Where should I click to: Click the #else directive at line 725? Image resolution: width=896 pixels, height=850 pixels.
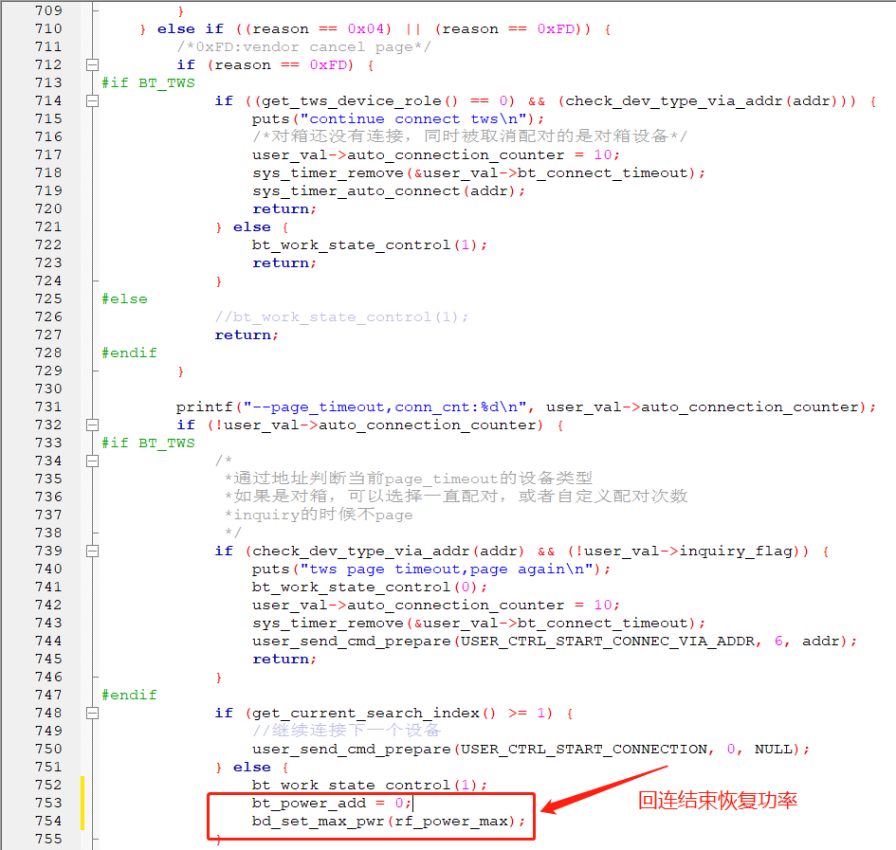coord(124,298)
